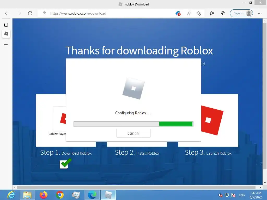The image size is (267, 200).
Task: Open the network tray icon
Action: pyautogui.click(x=227, y=195)
